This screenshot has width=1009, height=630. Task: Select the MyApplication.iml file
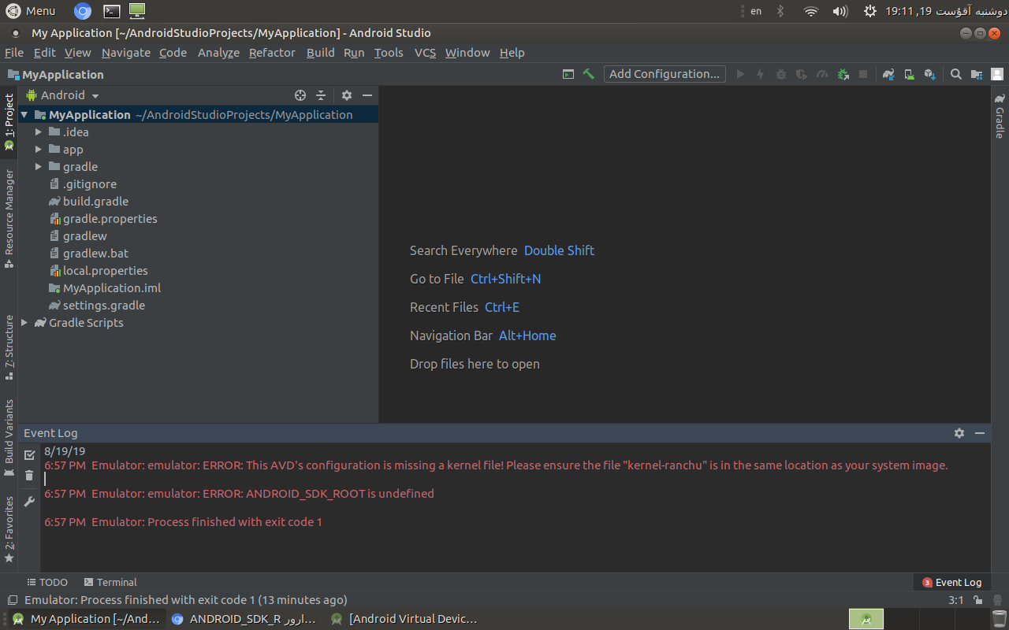[112, 288]
